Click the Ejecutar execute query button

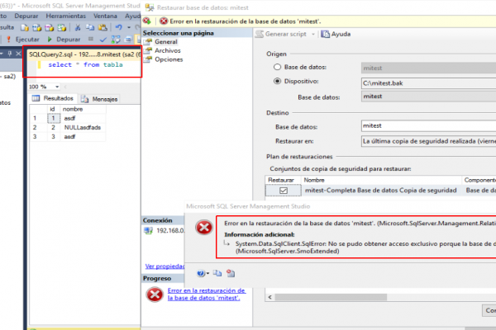[x=23, y=39]
